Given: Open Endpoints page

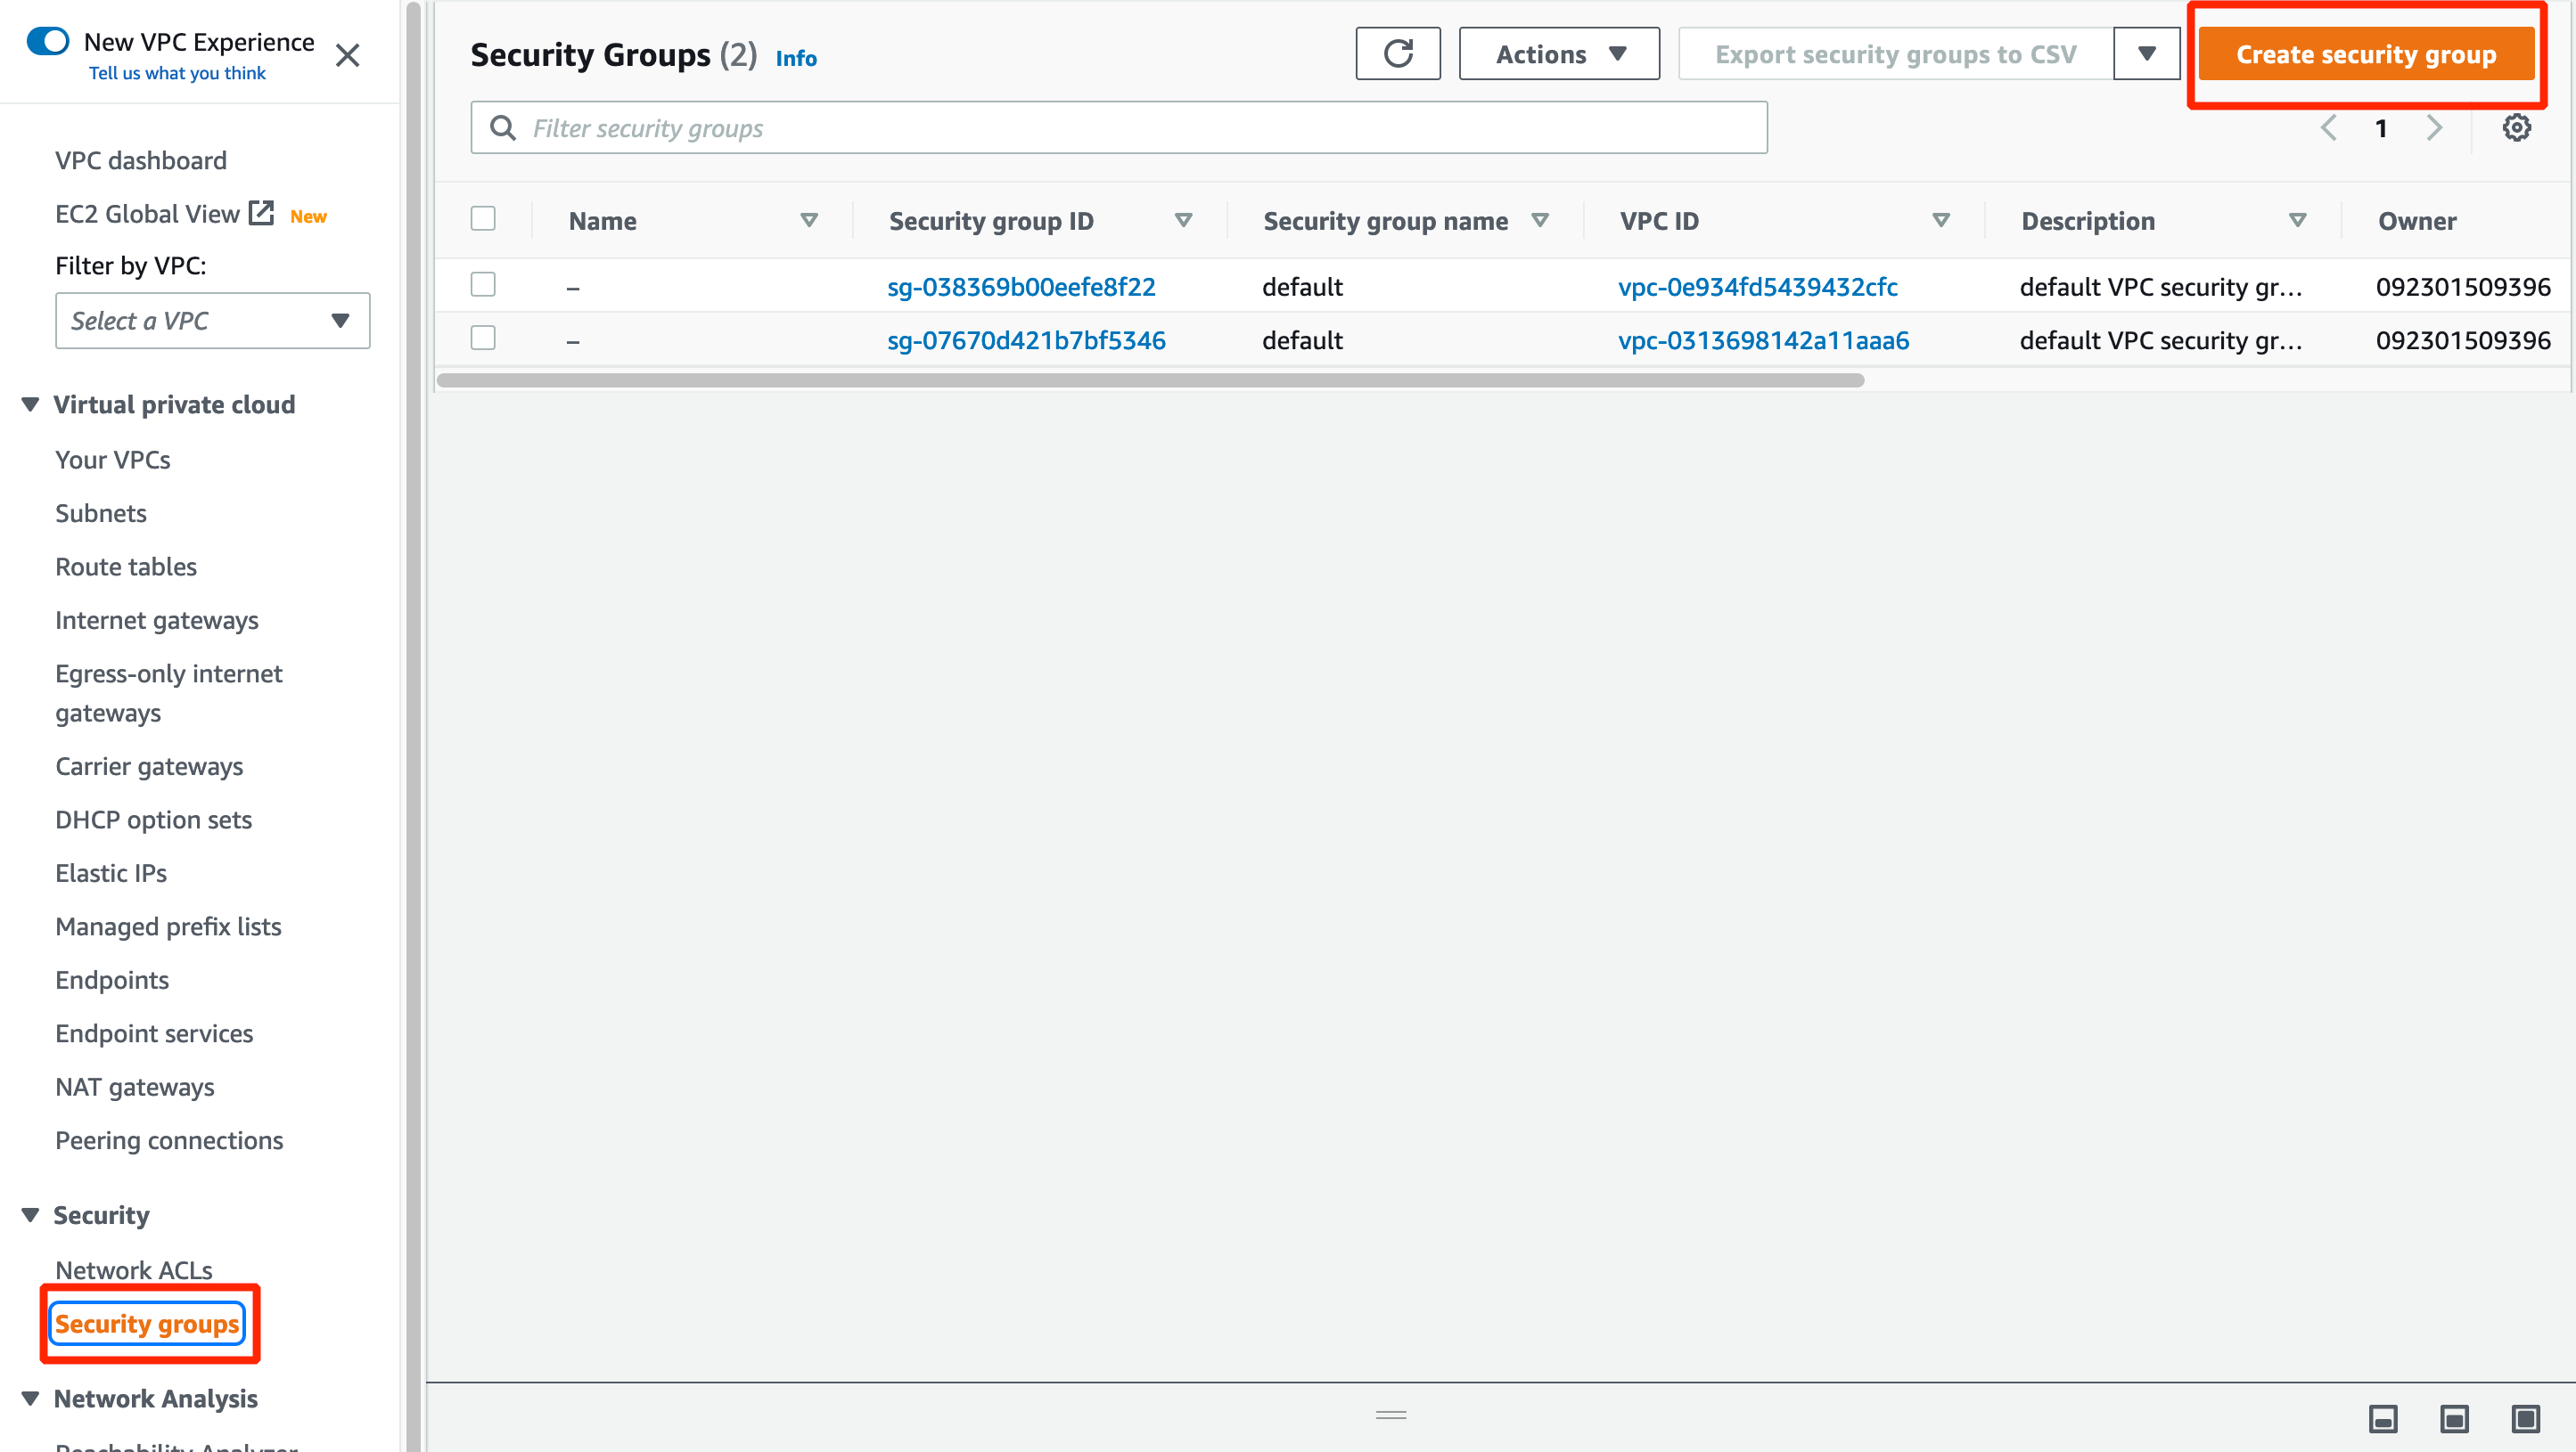Looking at the screenshot, I should [x=112, y=981].
